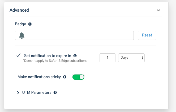Click the Safari & Edge subscribers note

pos(55,61)
